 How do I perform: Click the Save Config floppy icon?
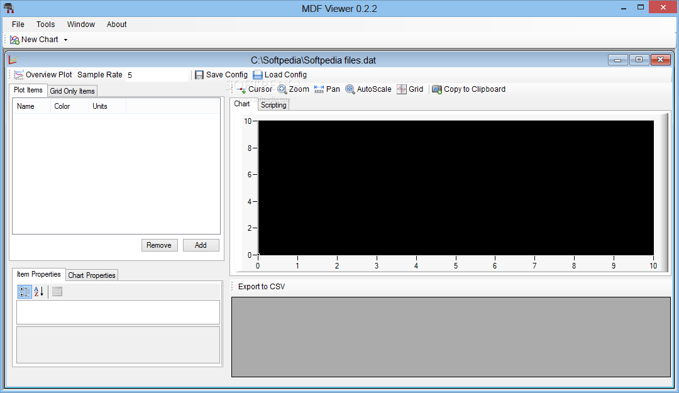pos(199,75)
